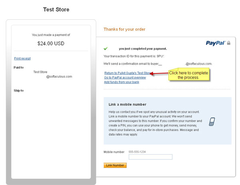Click the Test Store page title

click(x=56, y=10)
